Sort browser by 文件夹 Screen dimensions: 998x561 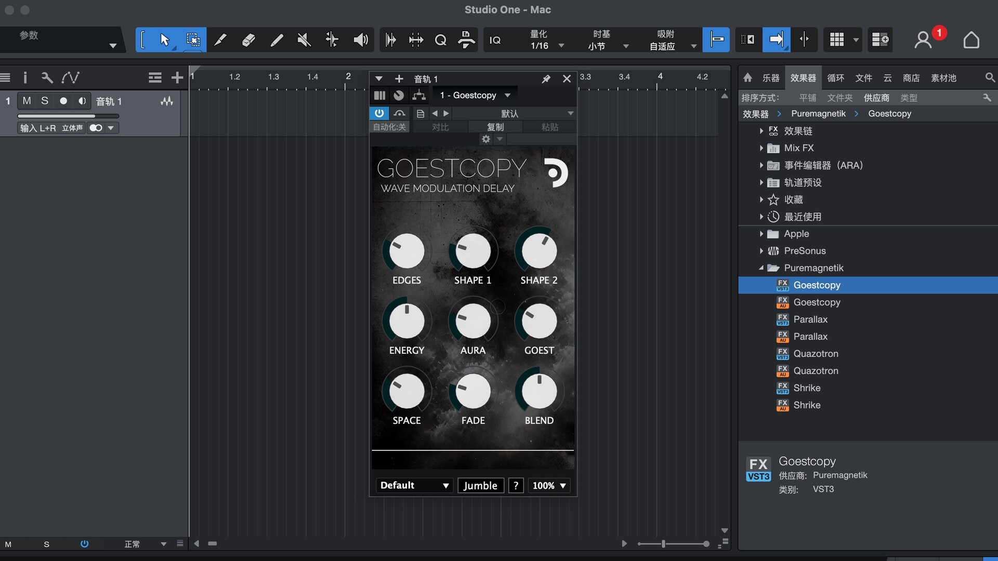tap(840, 98)
